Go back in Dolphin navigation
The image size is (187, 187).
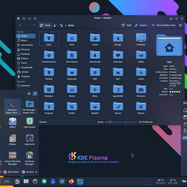click(x=20, y=25)
